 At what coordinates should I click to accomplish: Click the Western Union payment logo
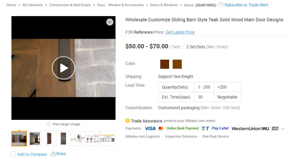(x=250, y=128)
